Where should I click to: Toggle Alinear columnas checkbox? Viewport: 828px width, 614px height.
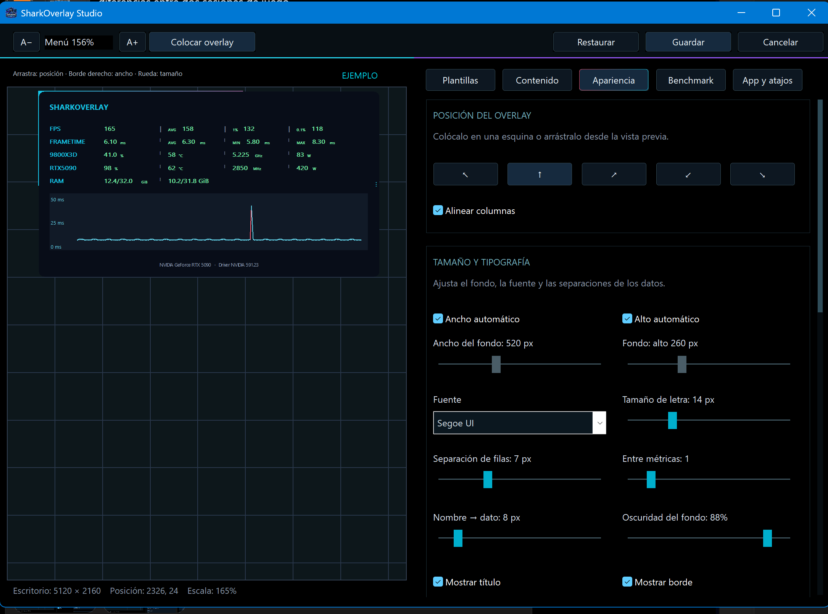coord(438,211)
